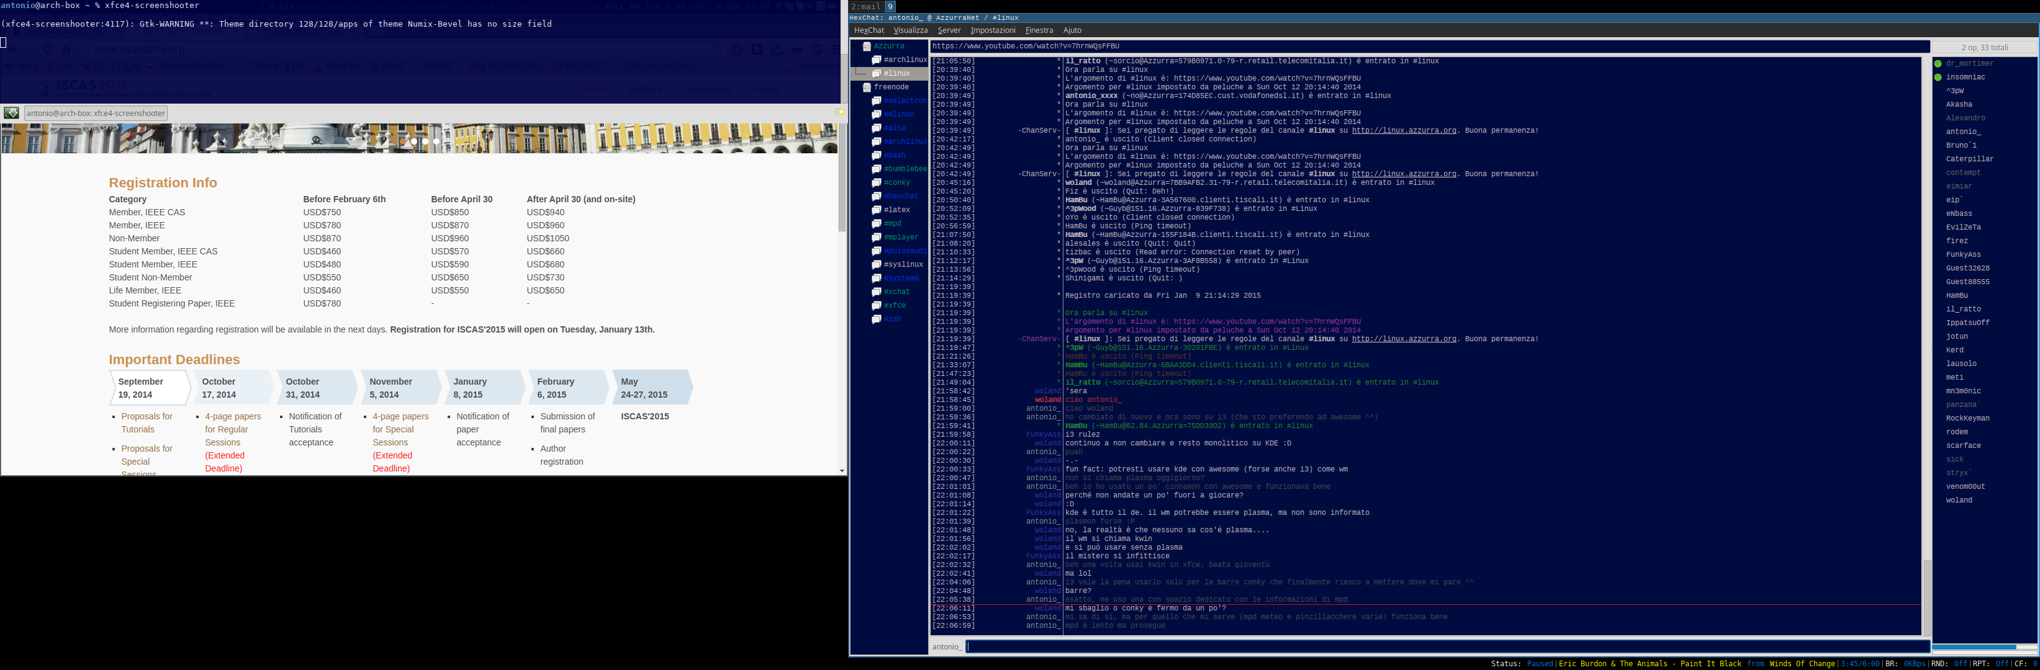Viewport: 2040px width, 670px height.
Task: Collapse the Azzurra network tree
Action: point(857,47)
